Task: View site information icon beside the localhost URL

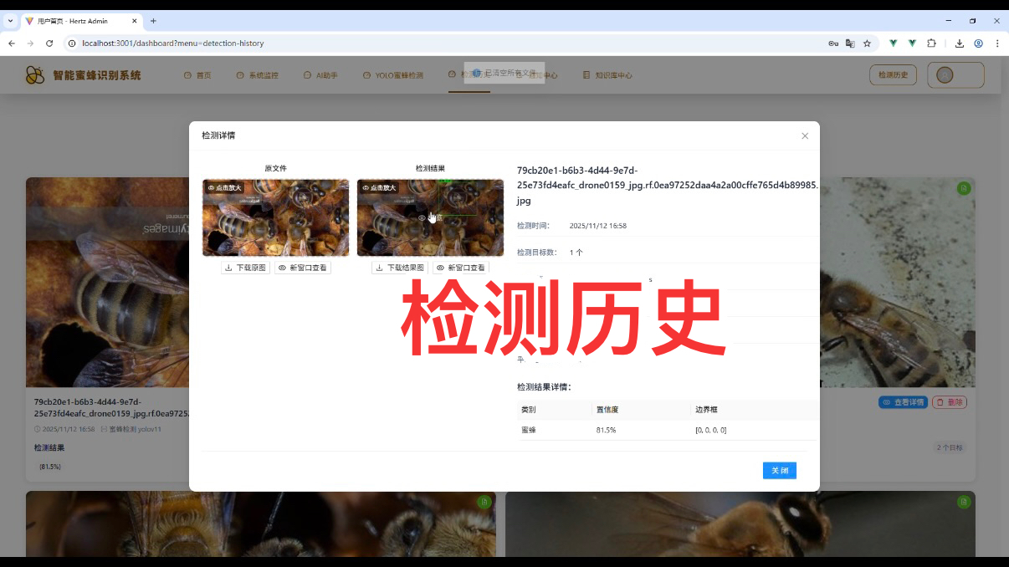Action: coord(72,43)
